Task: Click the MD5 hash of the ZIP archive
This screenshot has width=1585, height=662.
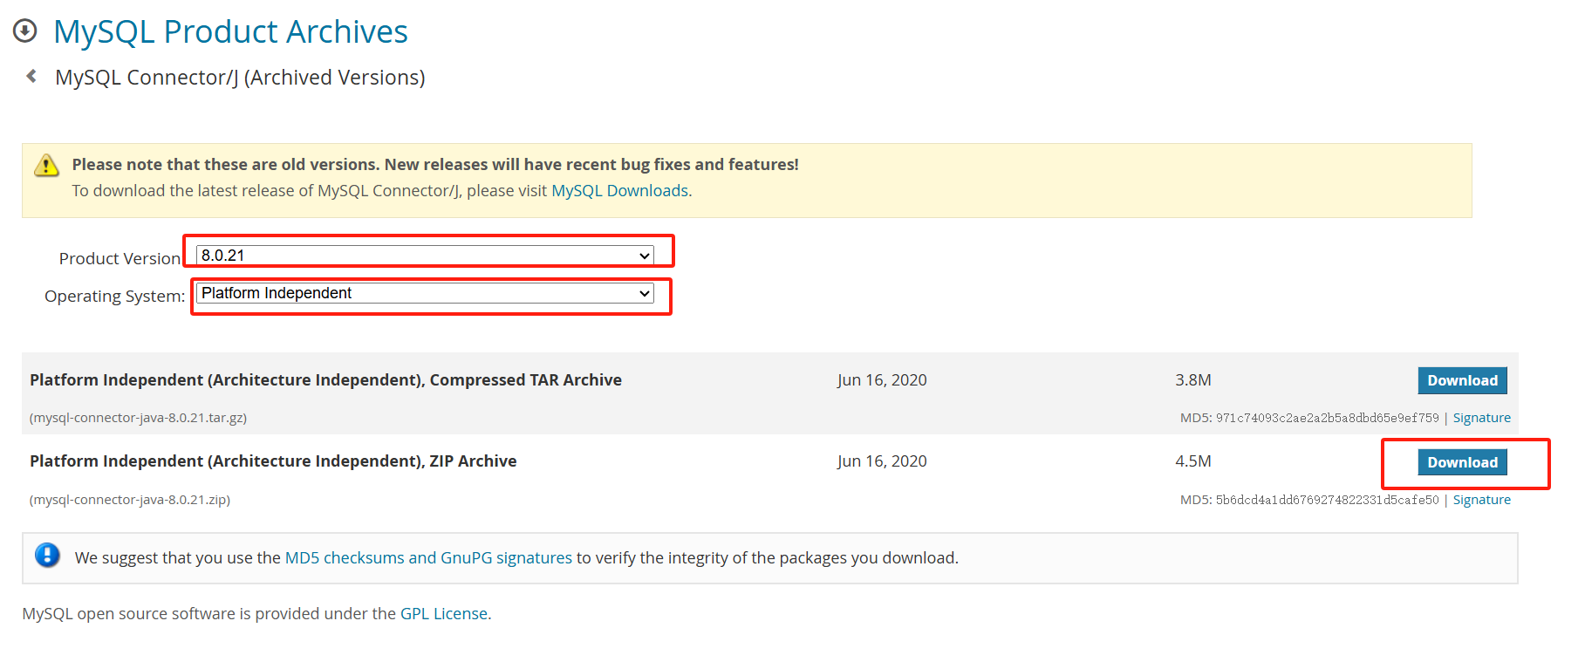Action: tap(1327, 500)
